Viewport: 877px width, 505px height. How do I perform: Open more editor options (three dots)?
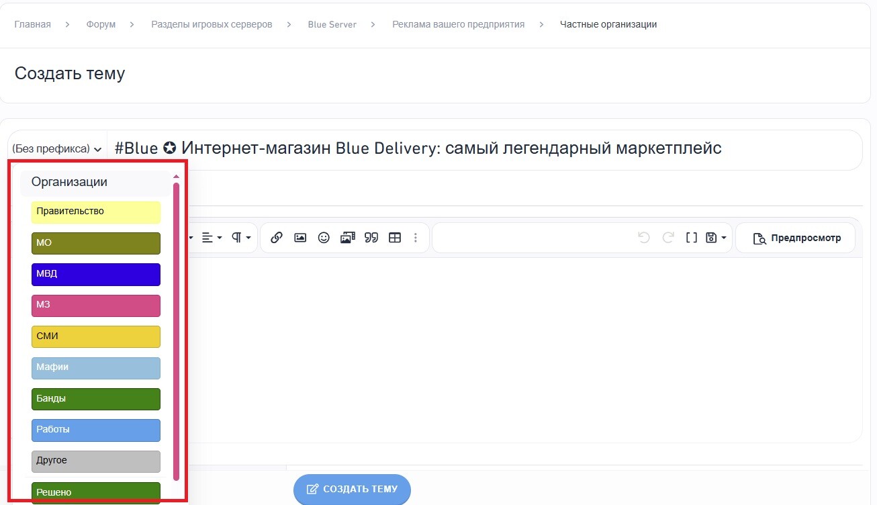(416, 238)
